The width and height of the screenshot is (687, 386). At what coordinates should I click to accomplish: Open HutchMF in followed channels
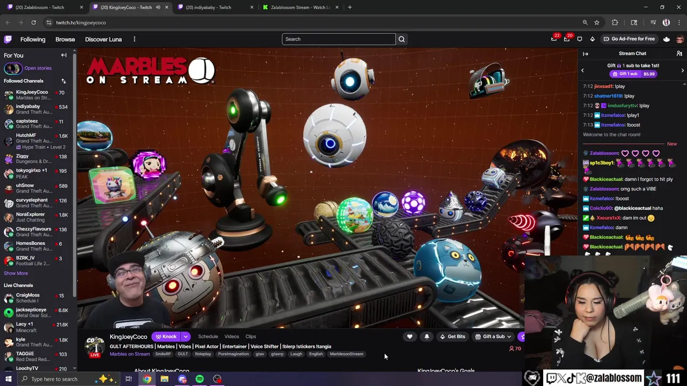pyautogui.click(x=38, y=141)
